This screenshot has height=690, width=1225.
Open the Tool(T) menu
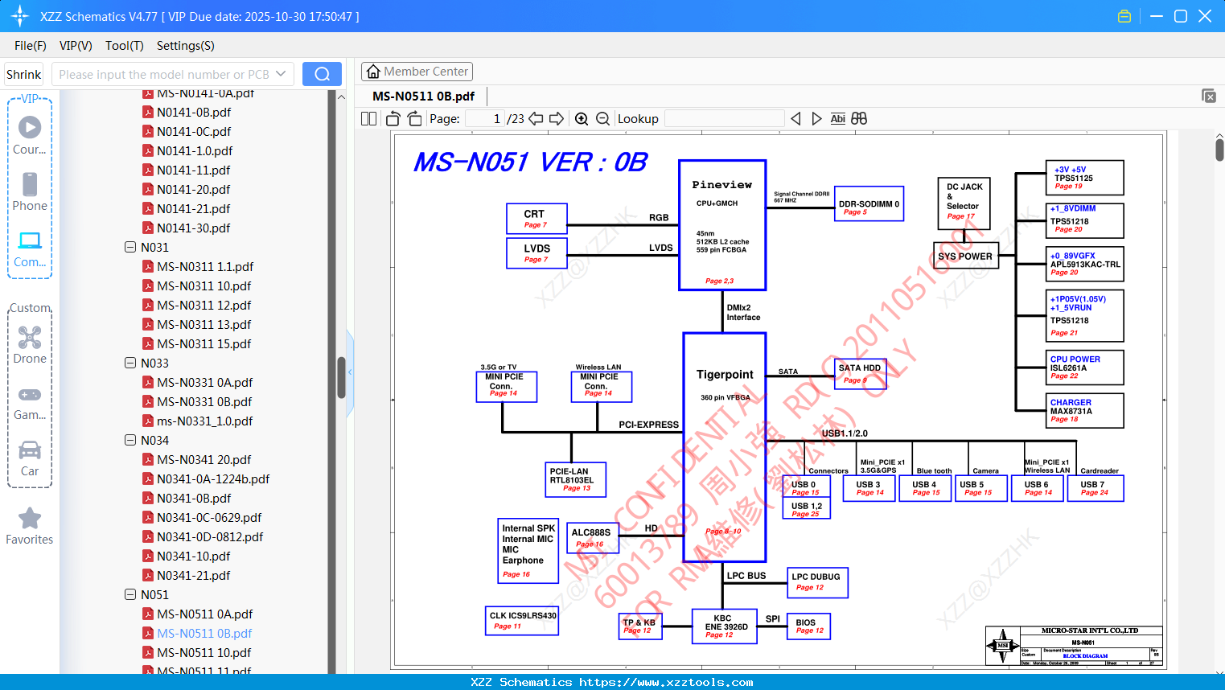pyautogui.click(x=125, y=46)
